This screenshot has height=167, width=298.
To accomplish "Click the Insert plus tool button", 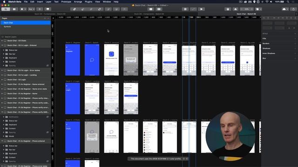I will [x=40, y=9].
